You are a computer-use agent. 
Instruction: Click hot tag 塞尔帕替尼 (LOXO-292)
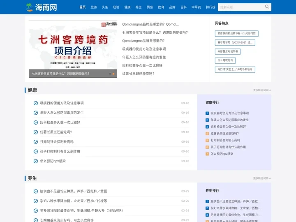(x=235, y=42)
